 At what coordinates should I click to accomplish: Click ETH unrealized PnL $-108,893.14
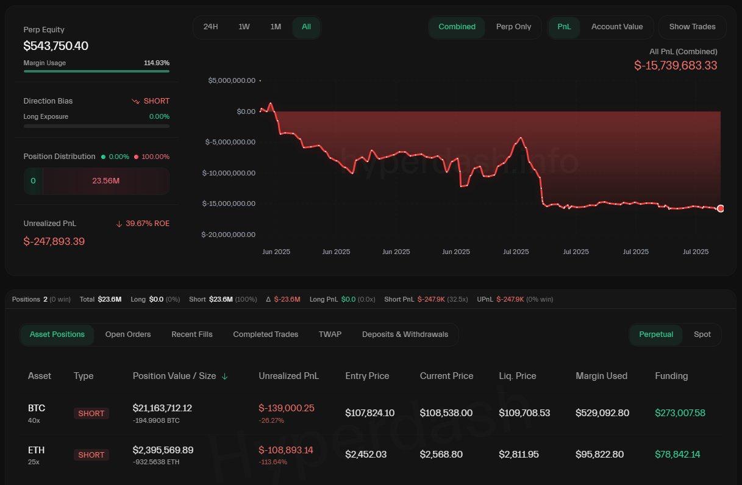click(286, 450)
